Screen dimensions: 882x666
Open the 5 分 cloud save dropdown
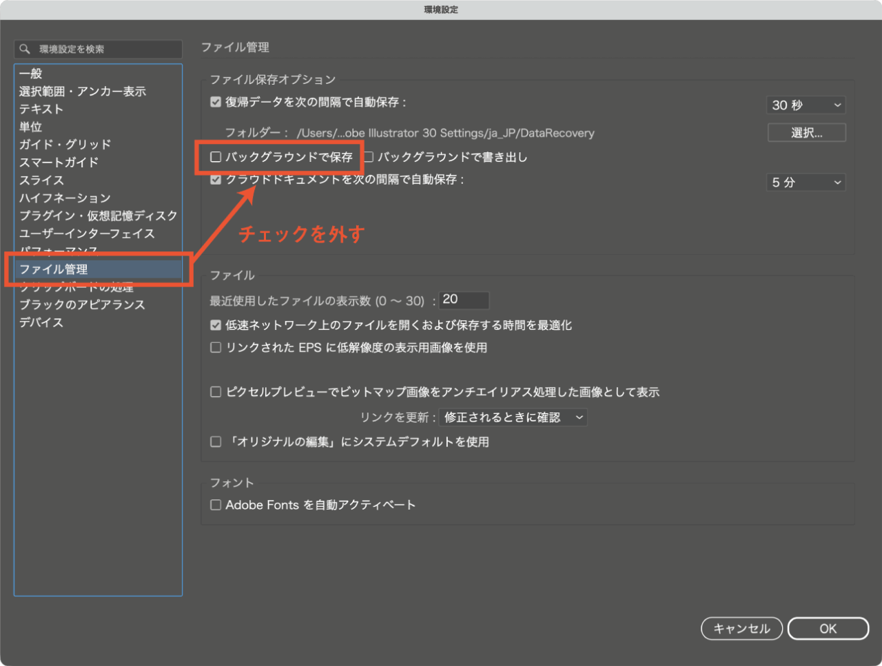tap(806, 183)
